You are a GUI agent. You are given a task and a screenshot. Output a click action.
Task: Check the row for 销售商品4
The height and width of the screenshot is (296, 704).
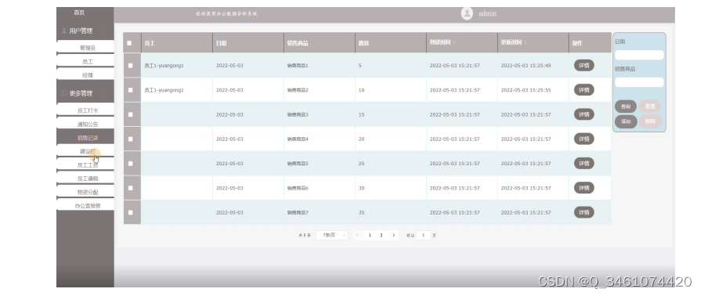coord(131,139)
